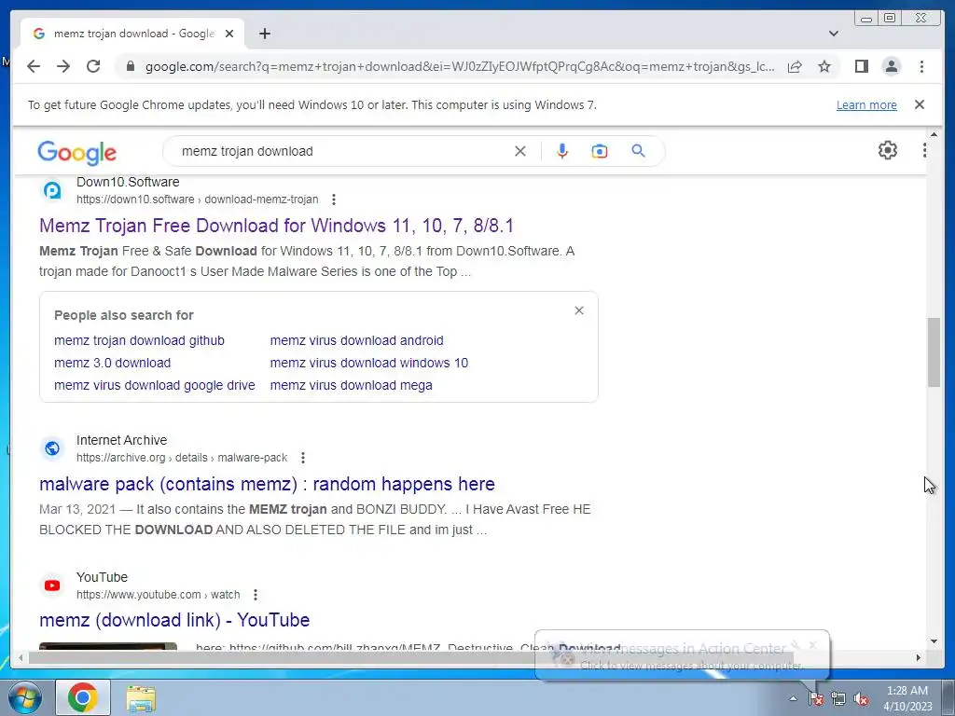Screen dimensions: 955x716
Task: Open memz (download link) - YouTube result
Action: (x=174, y=620)
